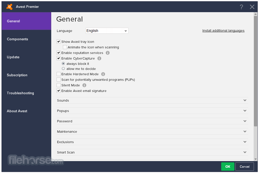Screen dimensions: 259x173
Task: Select the General tab in sidebar
Action: (26, 21)
